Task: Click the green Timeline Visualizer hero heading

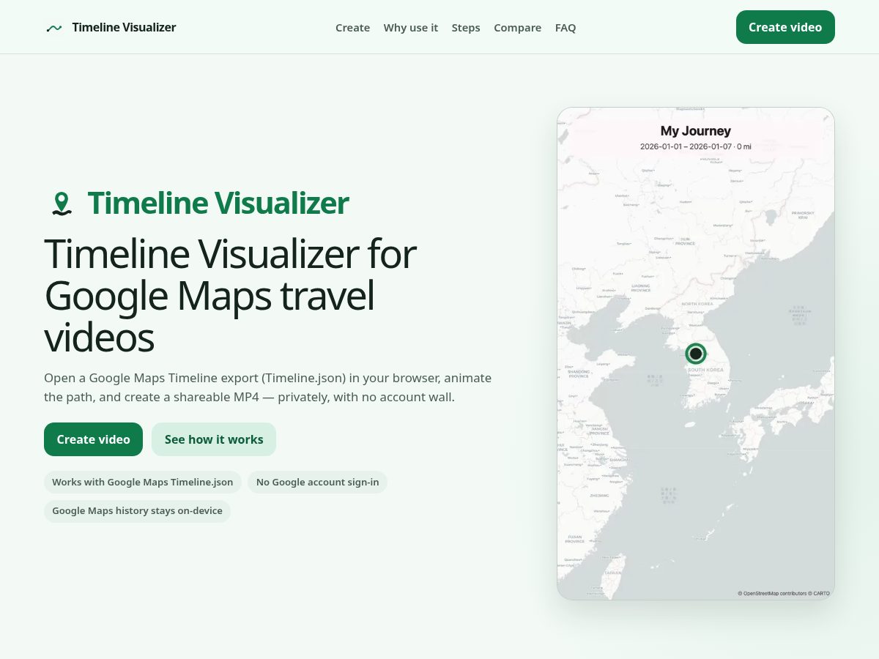Action: 218,204
